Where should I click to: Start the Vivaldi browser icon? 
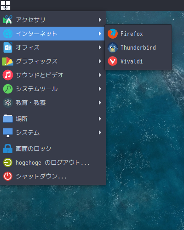click(x=113, y=61)
